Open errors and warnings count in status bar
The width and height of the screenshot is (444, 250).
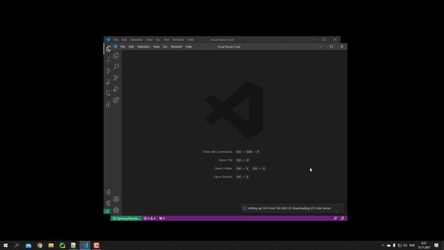coord(150,218)
